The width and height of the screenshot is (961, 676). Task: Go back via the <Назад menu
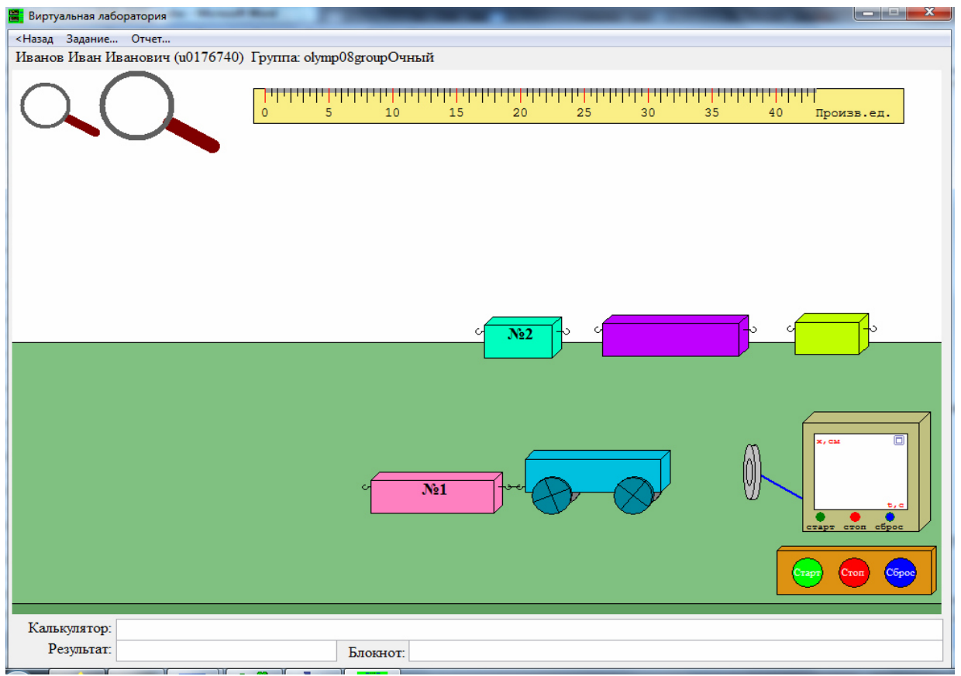[35, 39]
